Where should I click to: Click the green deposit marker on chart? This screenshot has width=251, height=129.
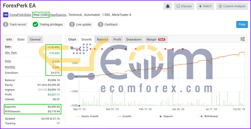click(x=79, y=106)
